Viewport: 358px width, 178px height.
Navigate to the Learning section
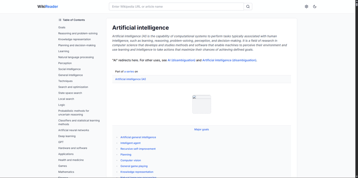point(64,51)
